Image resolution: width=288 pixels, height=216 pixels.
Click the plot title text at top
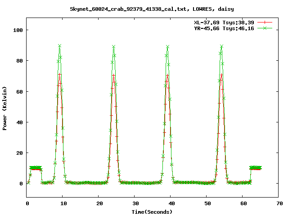coord(152,9)
